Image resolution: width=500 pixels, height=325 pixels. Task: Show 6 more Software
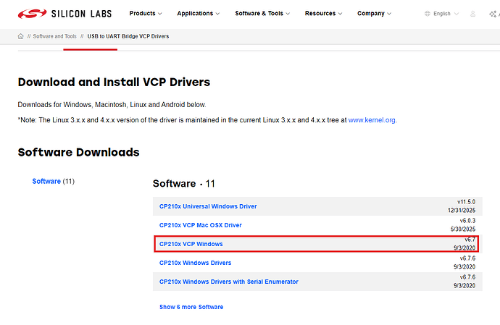[191, 307]
